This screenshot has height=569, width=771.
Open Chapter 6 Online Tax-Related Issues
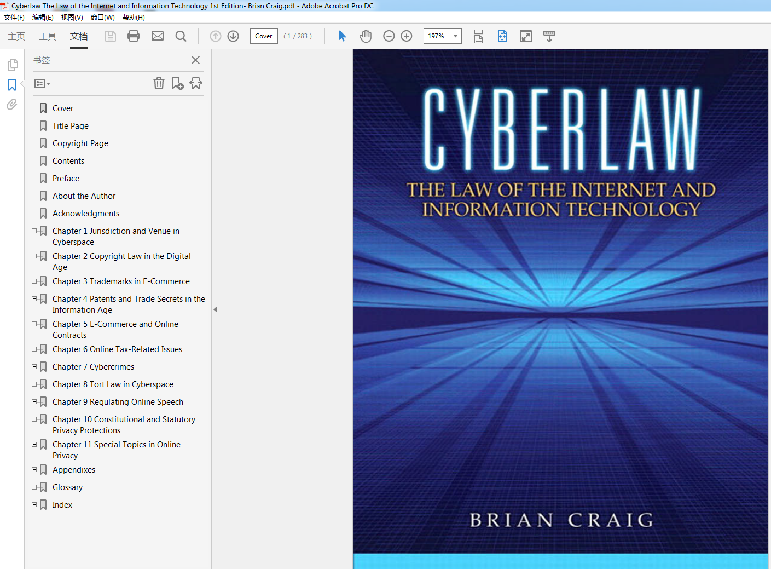coord(118,349)
